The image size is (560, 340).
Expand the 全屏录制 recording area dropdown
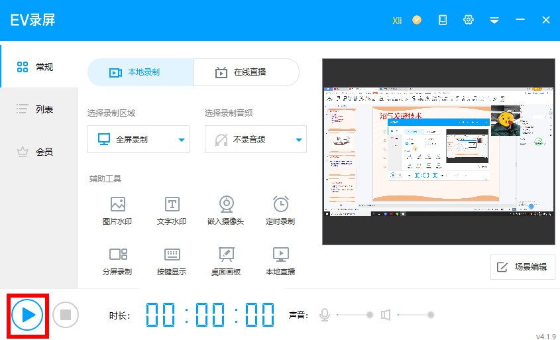pos(139,139)
